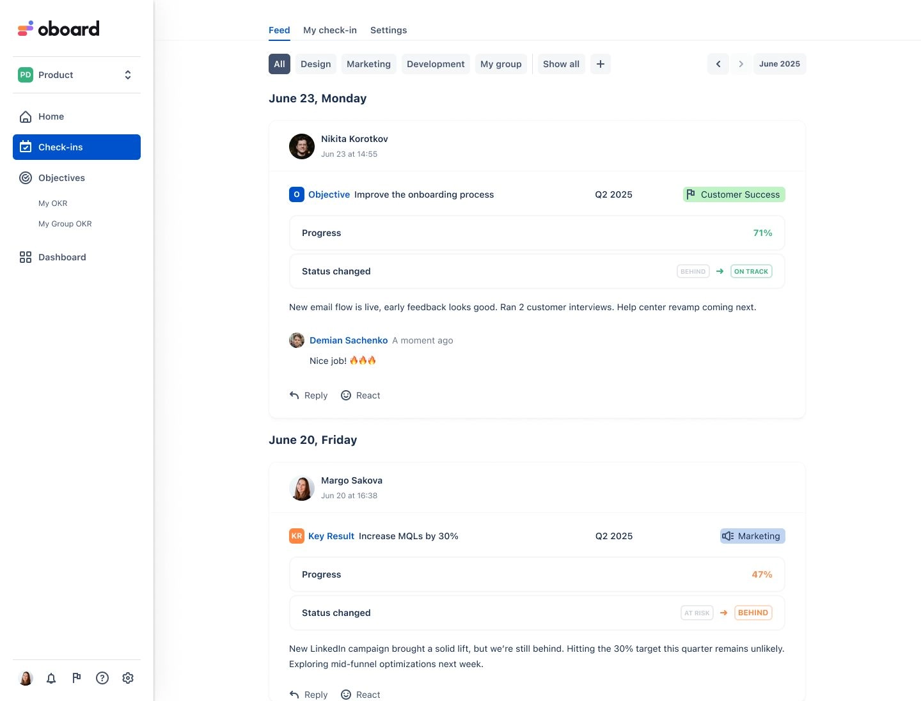
Task: Toggle the Marketing group filter
Action: pyautogui.click(x=368, y=64)
